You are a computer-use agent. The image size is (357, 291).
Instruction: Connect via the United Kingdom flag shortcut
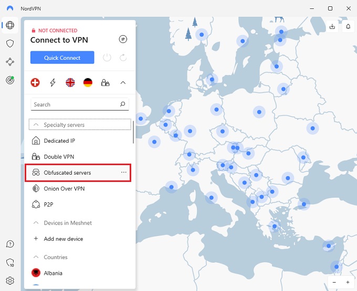pyautogui.click(x=70, y=82)
